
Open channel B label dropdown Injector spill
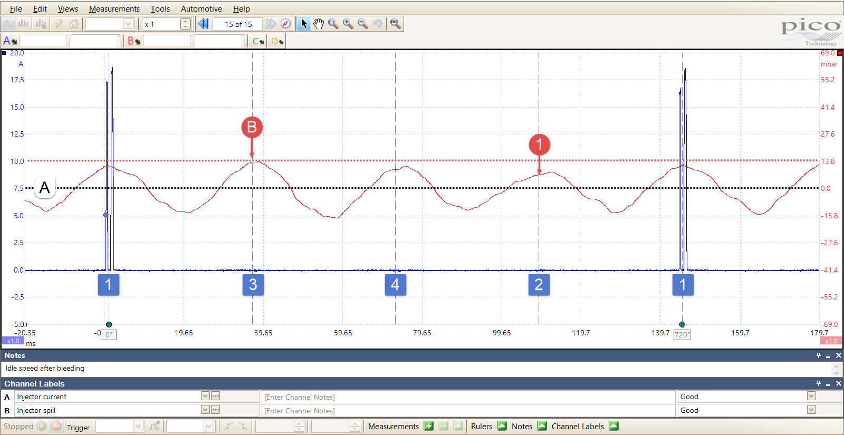point(205,410)
